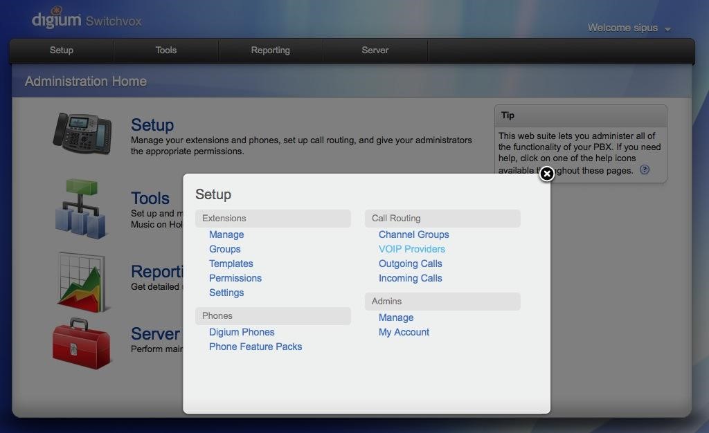
Task: Click the Tools network diagram icon
Action: tap(80, 209)
